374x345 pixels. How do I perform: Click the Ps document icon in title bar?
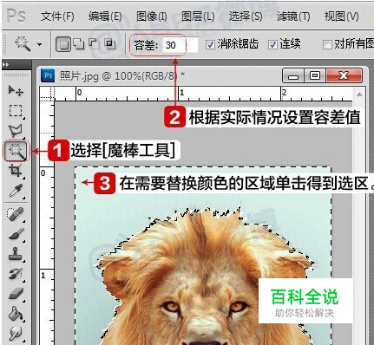(48, 75)
